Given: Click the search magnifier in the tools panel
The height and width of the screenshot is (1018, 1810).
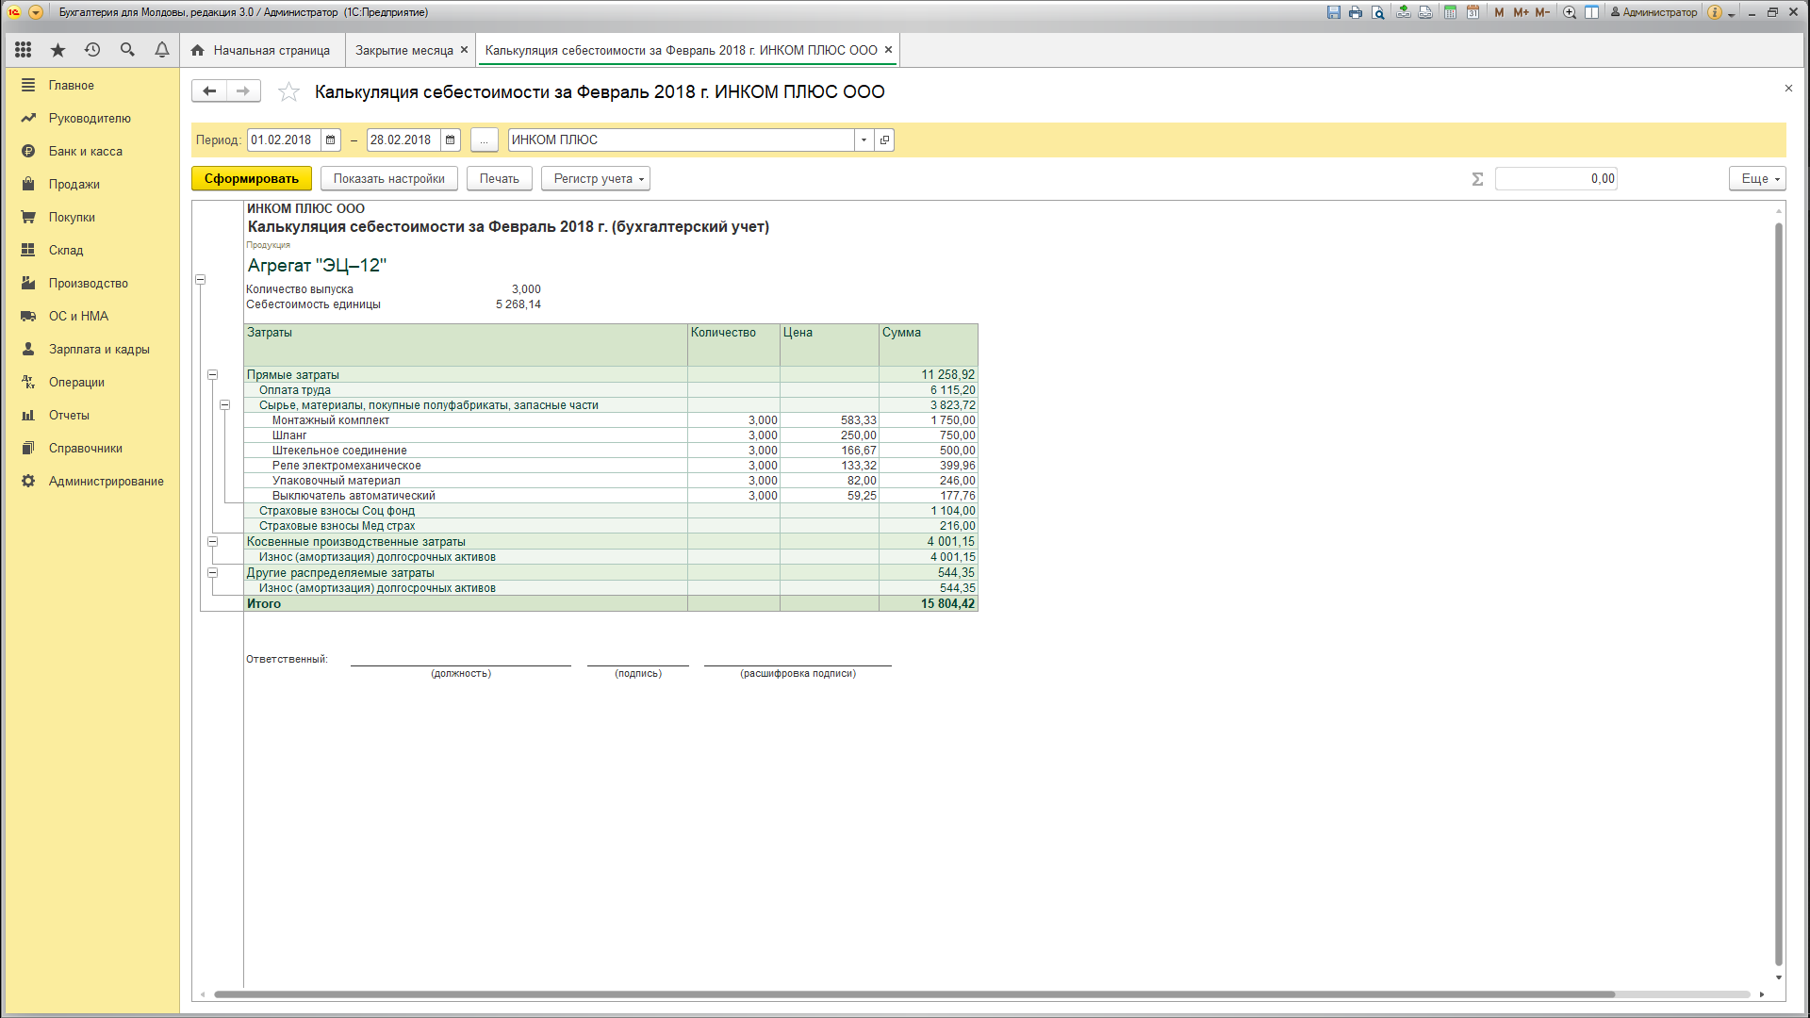Looking at the screenshot, I should (127, 50).
